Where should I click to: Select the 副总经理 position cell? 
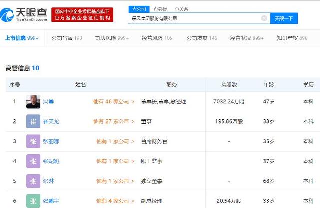pos(151,201)
